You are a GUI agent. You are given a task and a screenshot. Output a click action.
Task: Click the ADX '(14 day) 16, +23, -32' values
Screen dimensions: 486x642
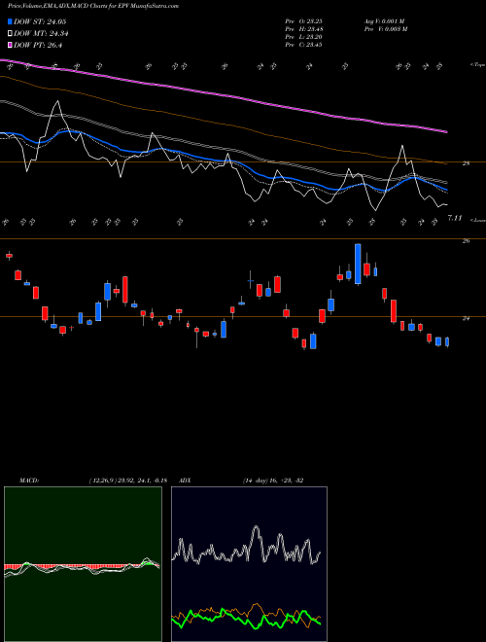click(x=273, y=481)
